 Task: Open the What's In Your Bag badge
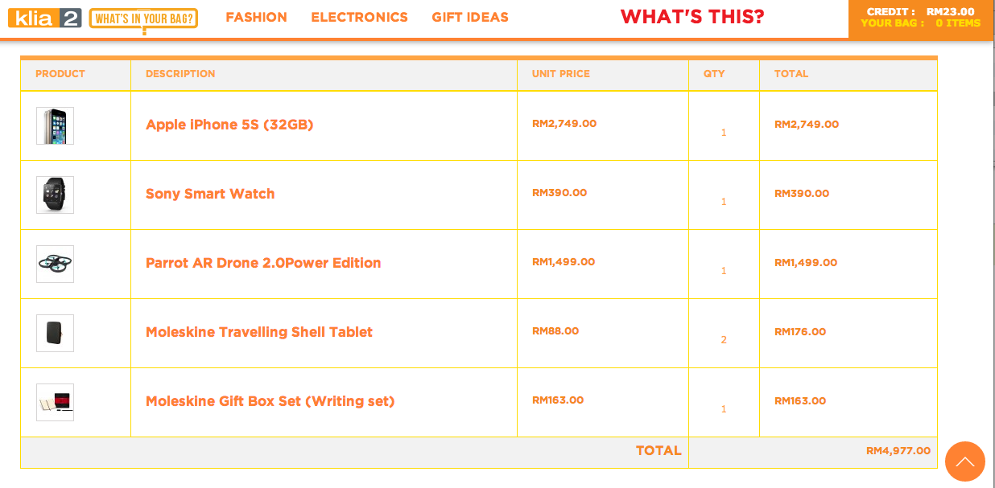[x=143, y=18]
